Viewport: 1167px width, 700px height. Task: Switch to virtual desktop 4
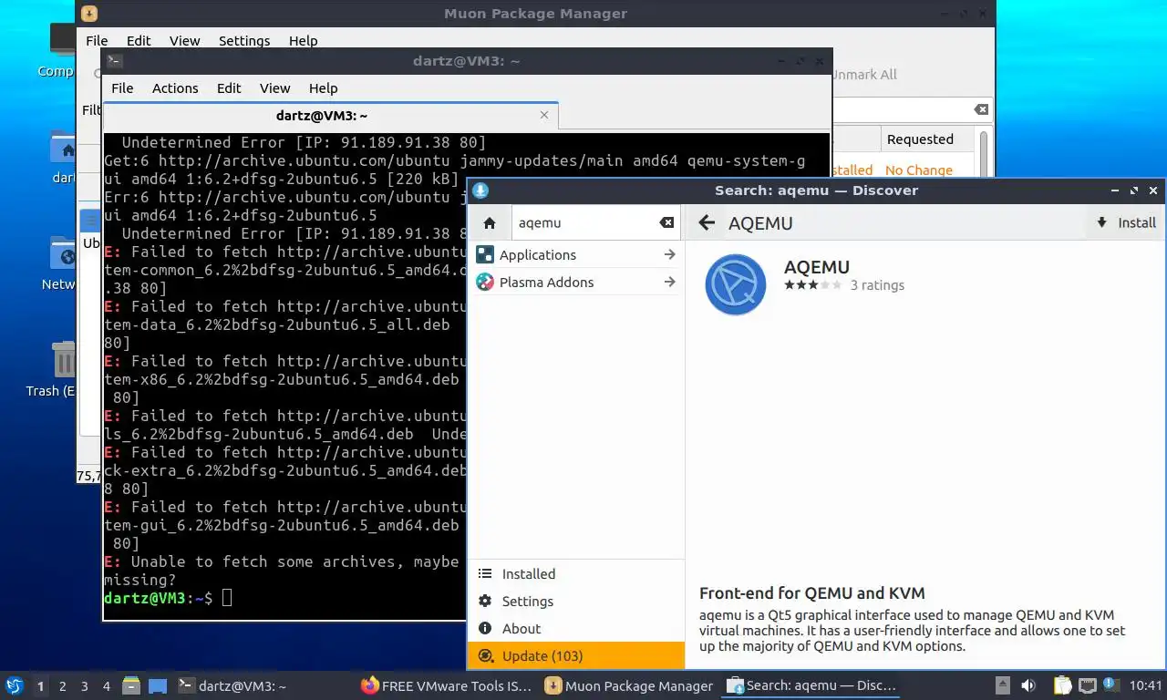click(107, 685)
